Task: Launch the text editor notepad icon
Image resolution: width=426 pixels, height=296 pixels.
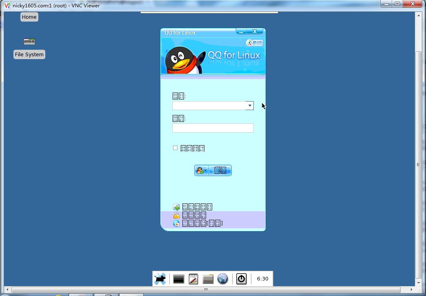Action: click(x=193, y=279)
